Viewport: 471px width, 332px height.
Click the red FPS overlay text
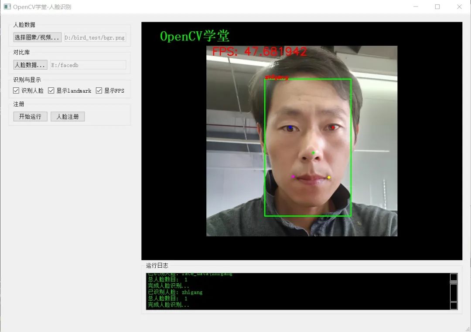coord(259,51)
